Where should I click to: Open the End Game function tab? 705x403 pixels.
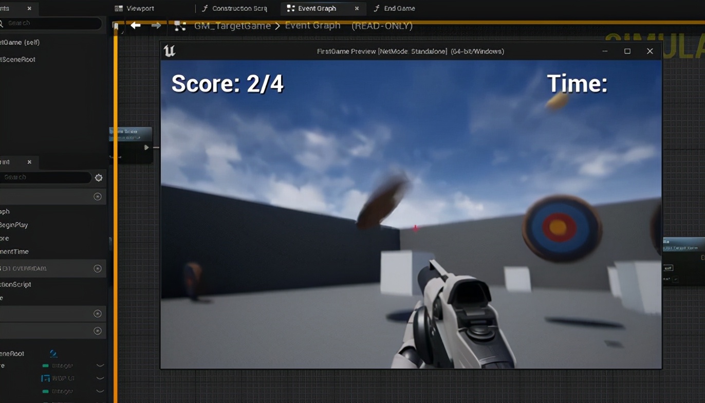399,8
